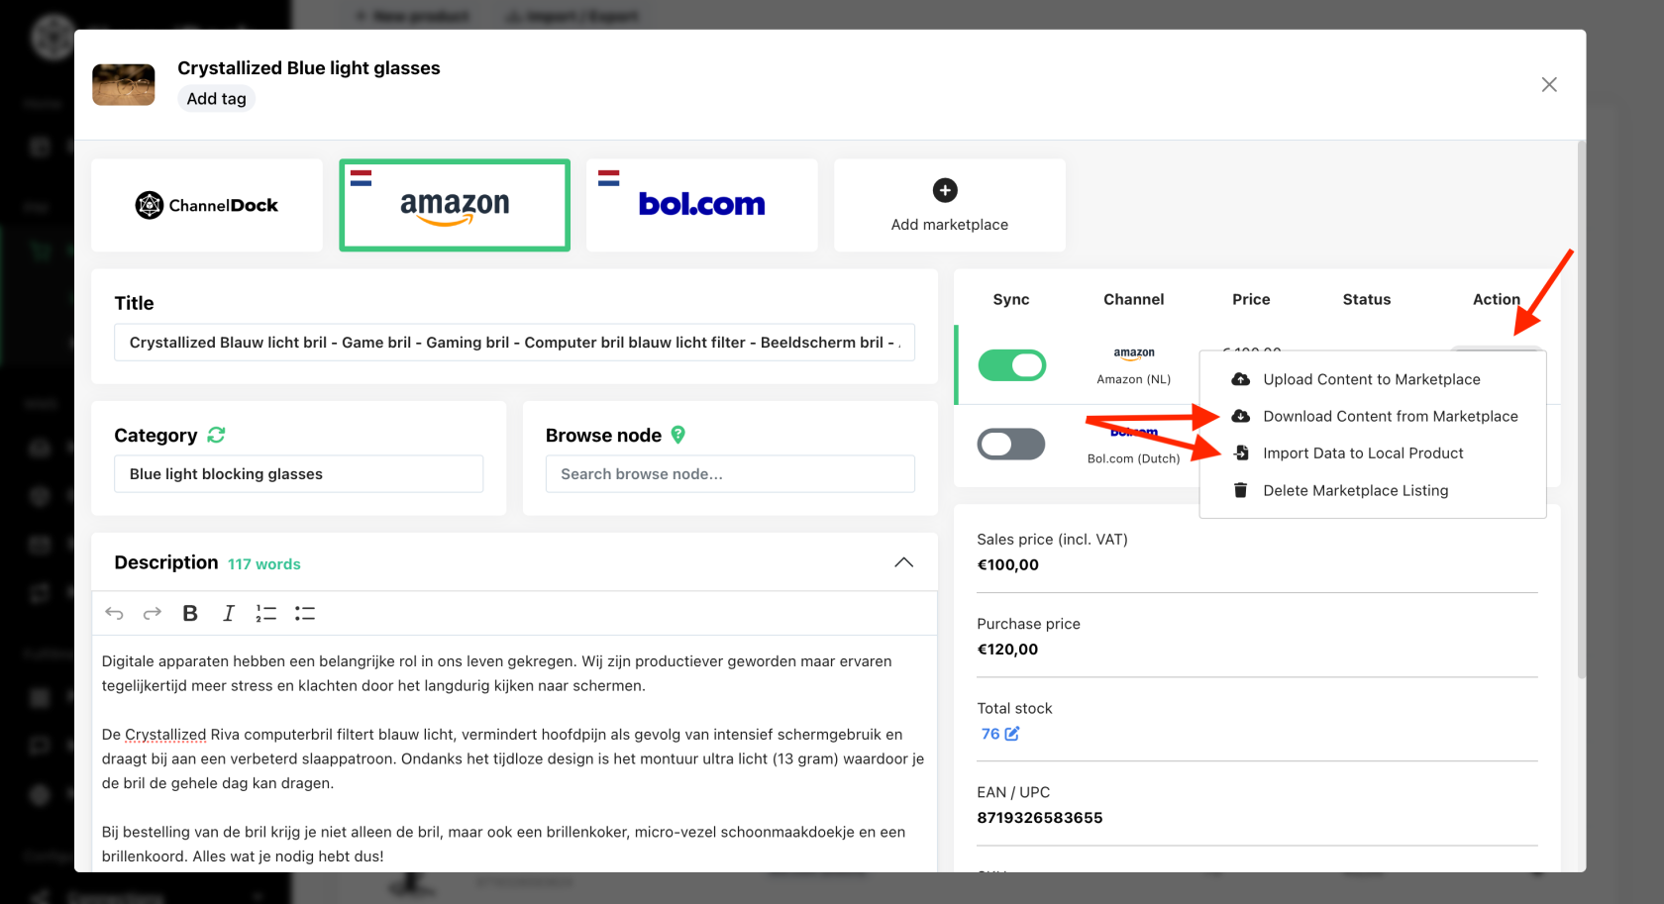Click the product thumbnail image of the glasses

[124, 85]
